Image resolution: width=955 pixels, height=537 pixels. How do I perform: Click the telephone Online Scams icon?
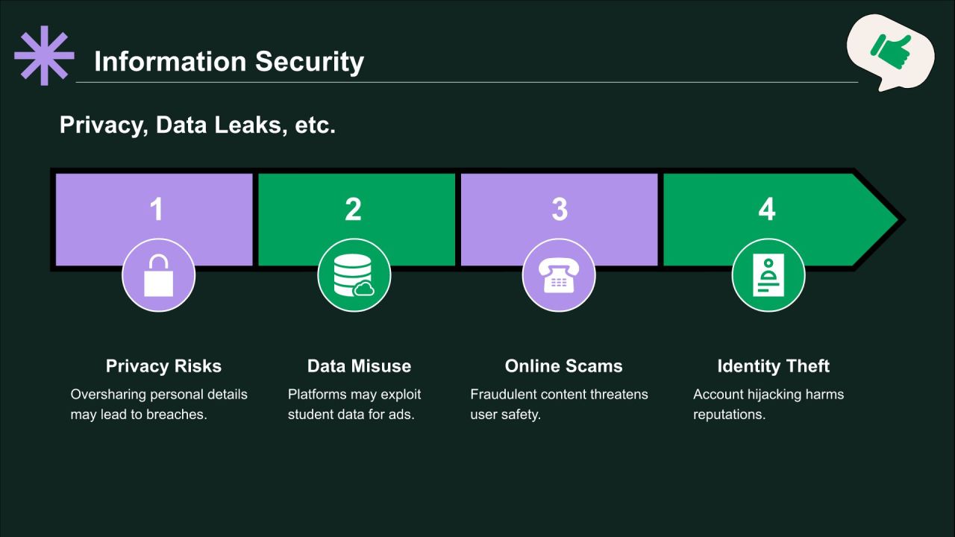[558, 275]
